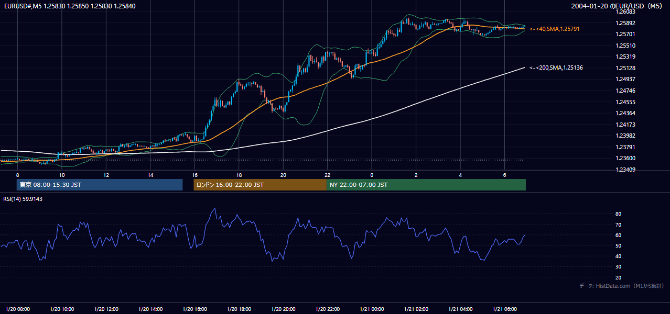The width and height of the screenshot is (670, 314).
Task: Click price axis value 1.24937
Action: click(x=625, y=79)
